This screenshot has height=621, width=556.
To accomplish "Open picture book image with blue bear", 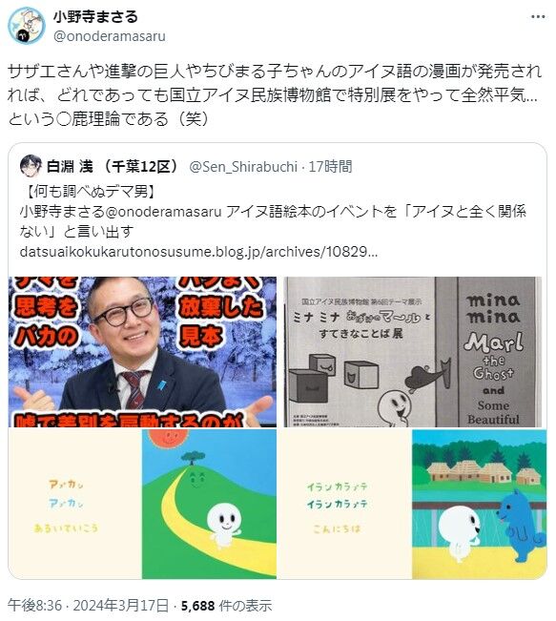I will (479, 504).
